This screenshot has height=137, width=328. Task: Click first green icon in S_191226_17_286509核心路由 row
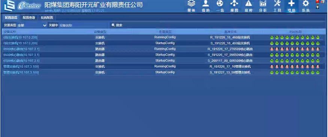(272, 55)
